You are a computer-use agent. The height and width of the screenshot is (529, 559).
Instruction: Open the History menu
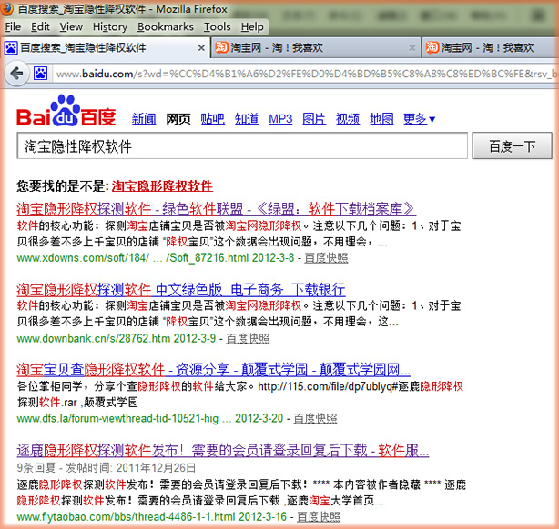coord(109,27)
